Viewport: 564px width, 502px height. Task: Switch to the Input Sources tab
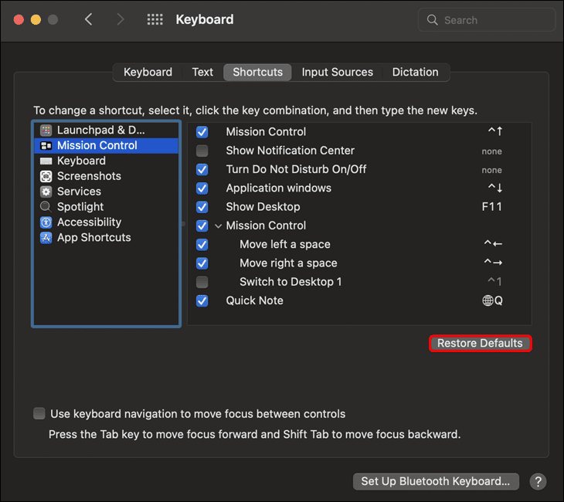click(x=337, y=72)
